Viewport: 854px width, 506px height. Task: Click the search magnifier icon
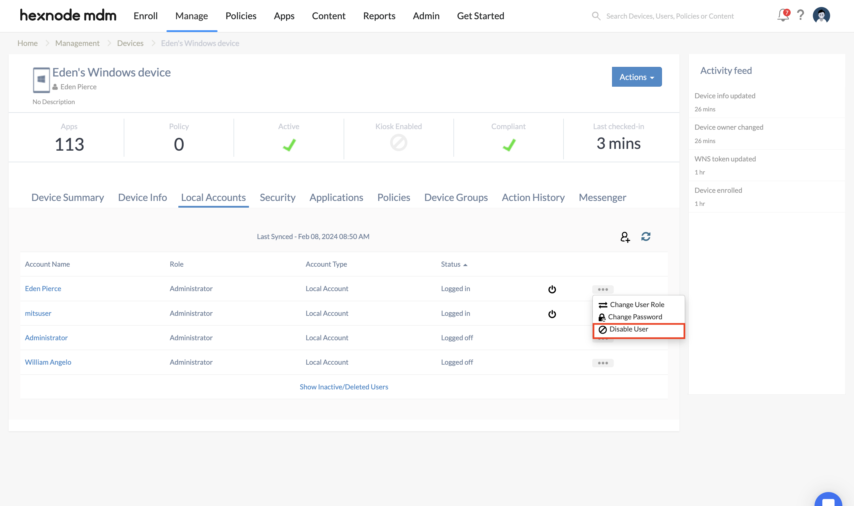coord(596,16)
